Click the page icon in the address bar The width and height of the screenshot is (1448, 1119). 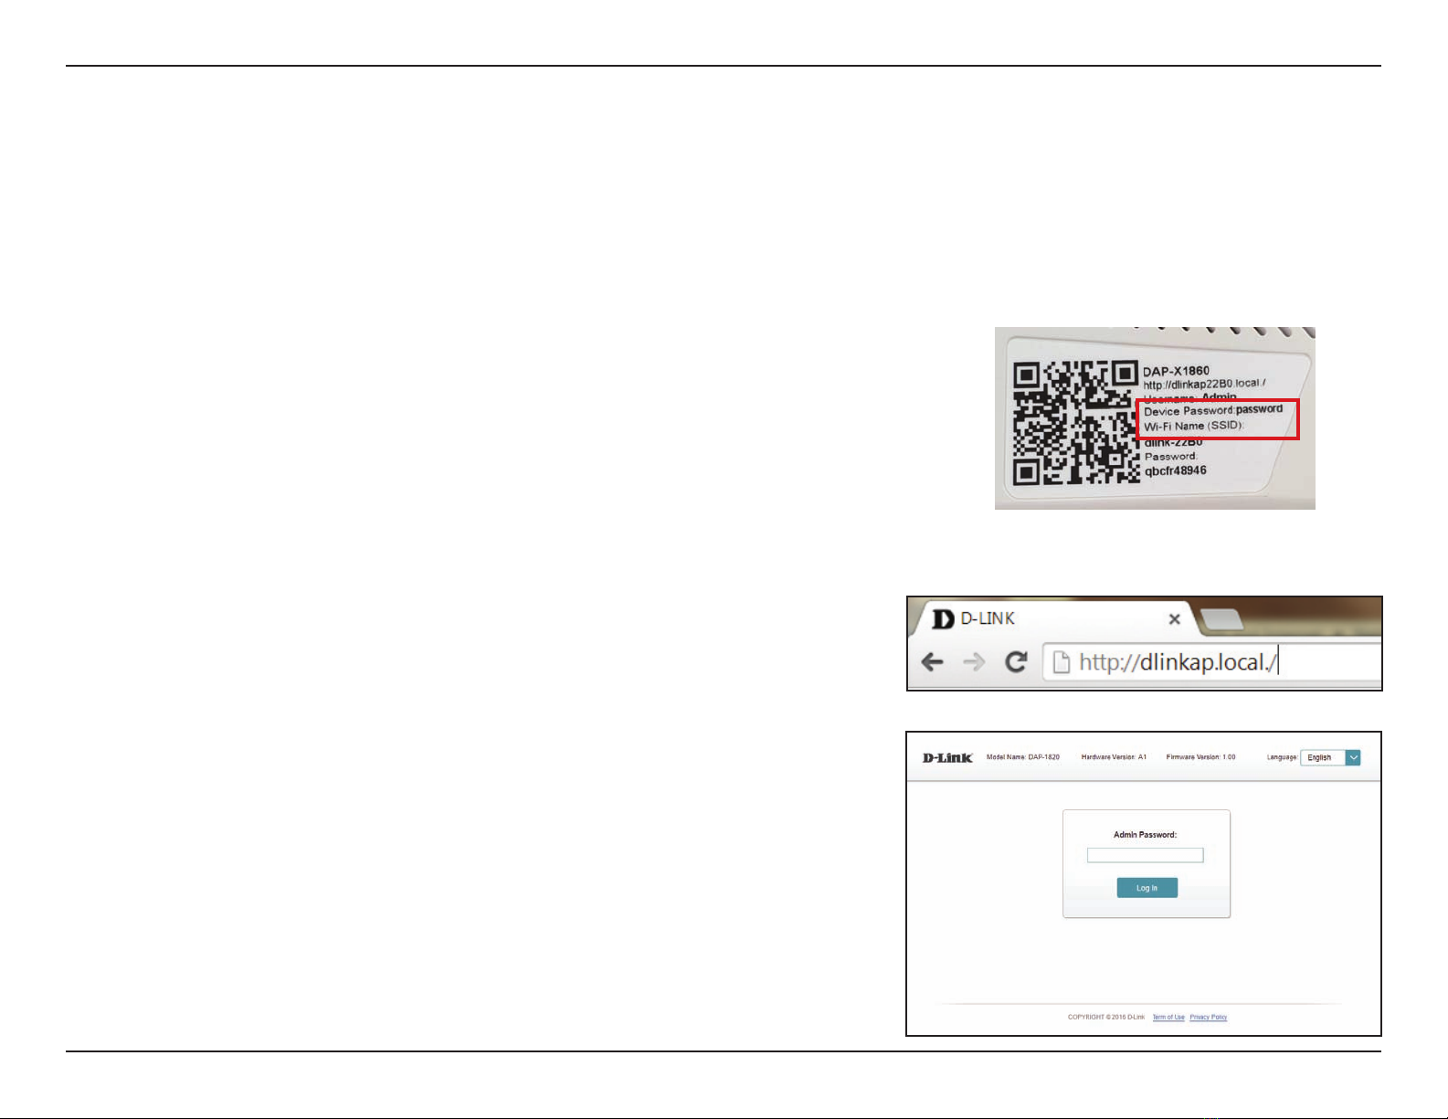tap(1061, 661)
